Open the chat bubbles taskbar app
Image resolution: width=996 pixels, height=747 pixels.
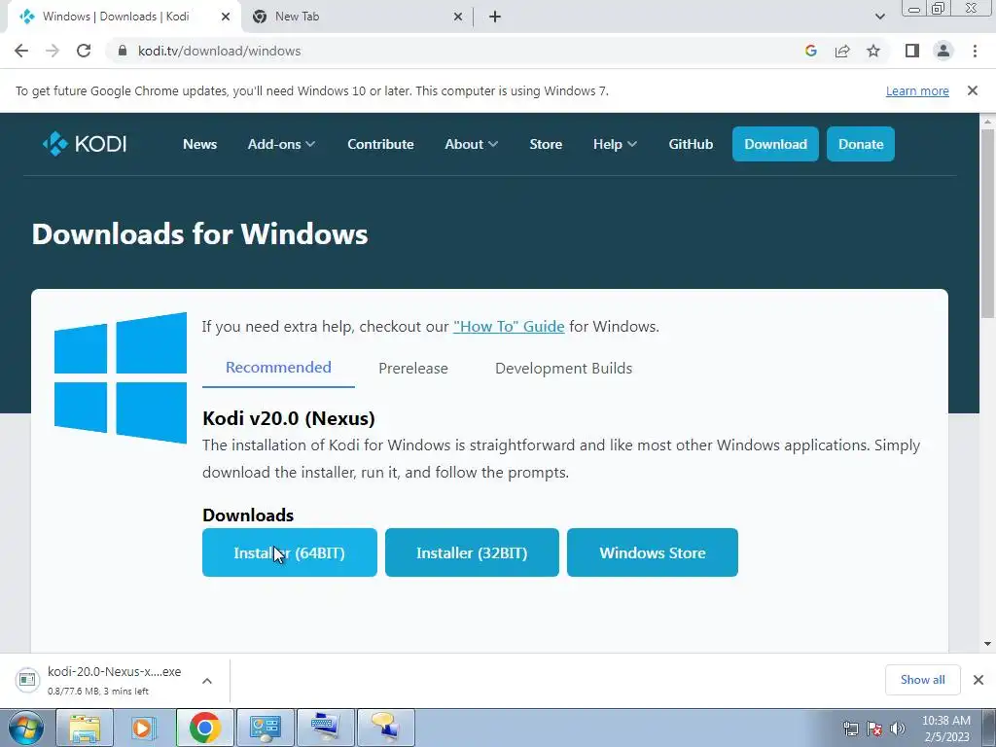pyautogui.click(x=385, y=728)
